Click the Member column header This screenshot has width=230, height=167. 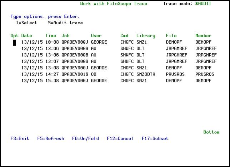(203, 36)
